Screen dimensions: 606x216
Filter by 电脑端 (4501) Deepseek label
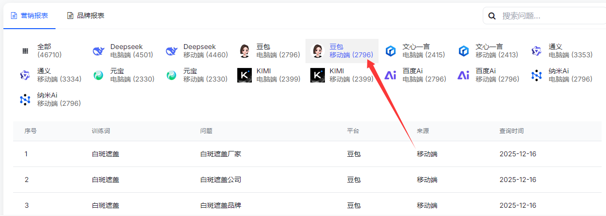point(133,55)
